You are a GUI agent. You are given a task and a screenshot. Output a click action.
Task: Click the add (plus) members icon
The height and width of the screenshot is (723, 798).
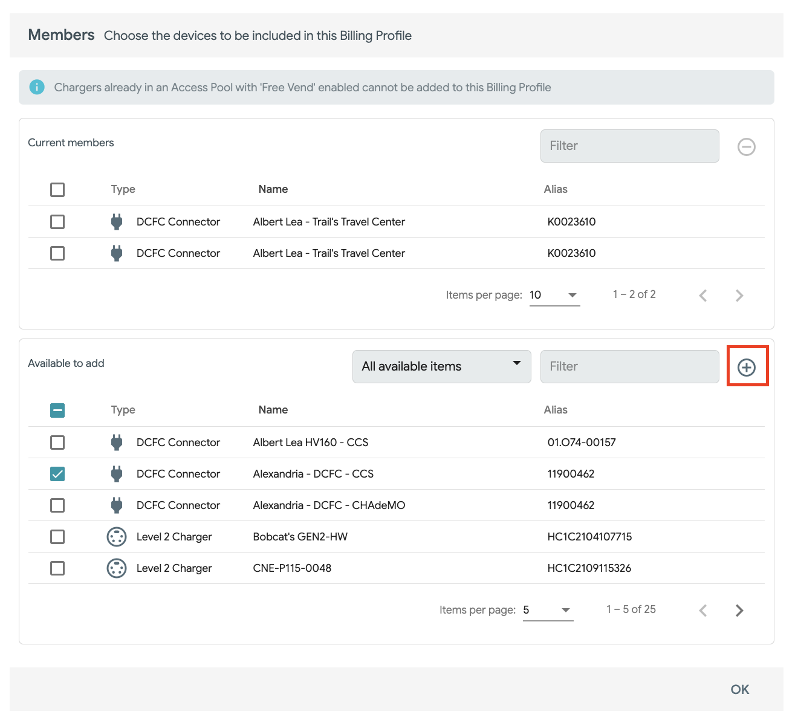[747, 367]
